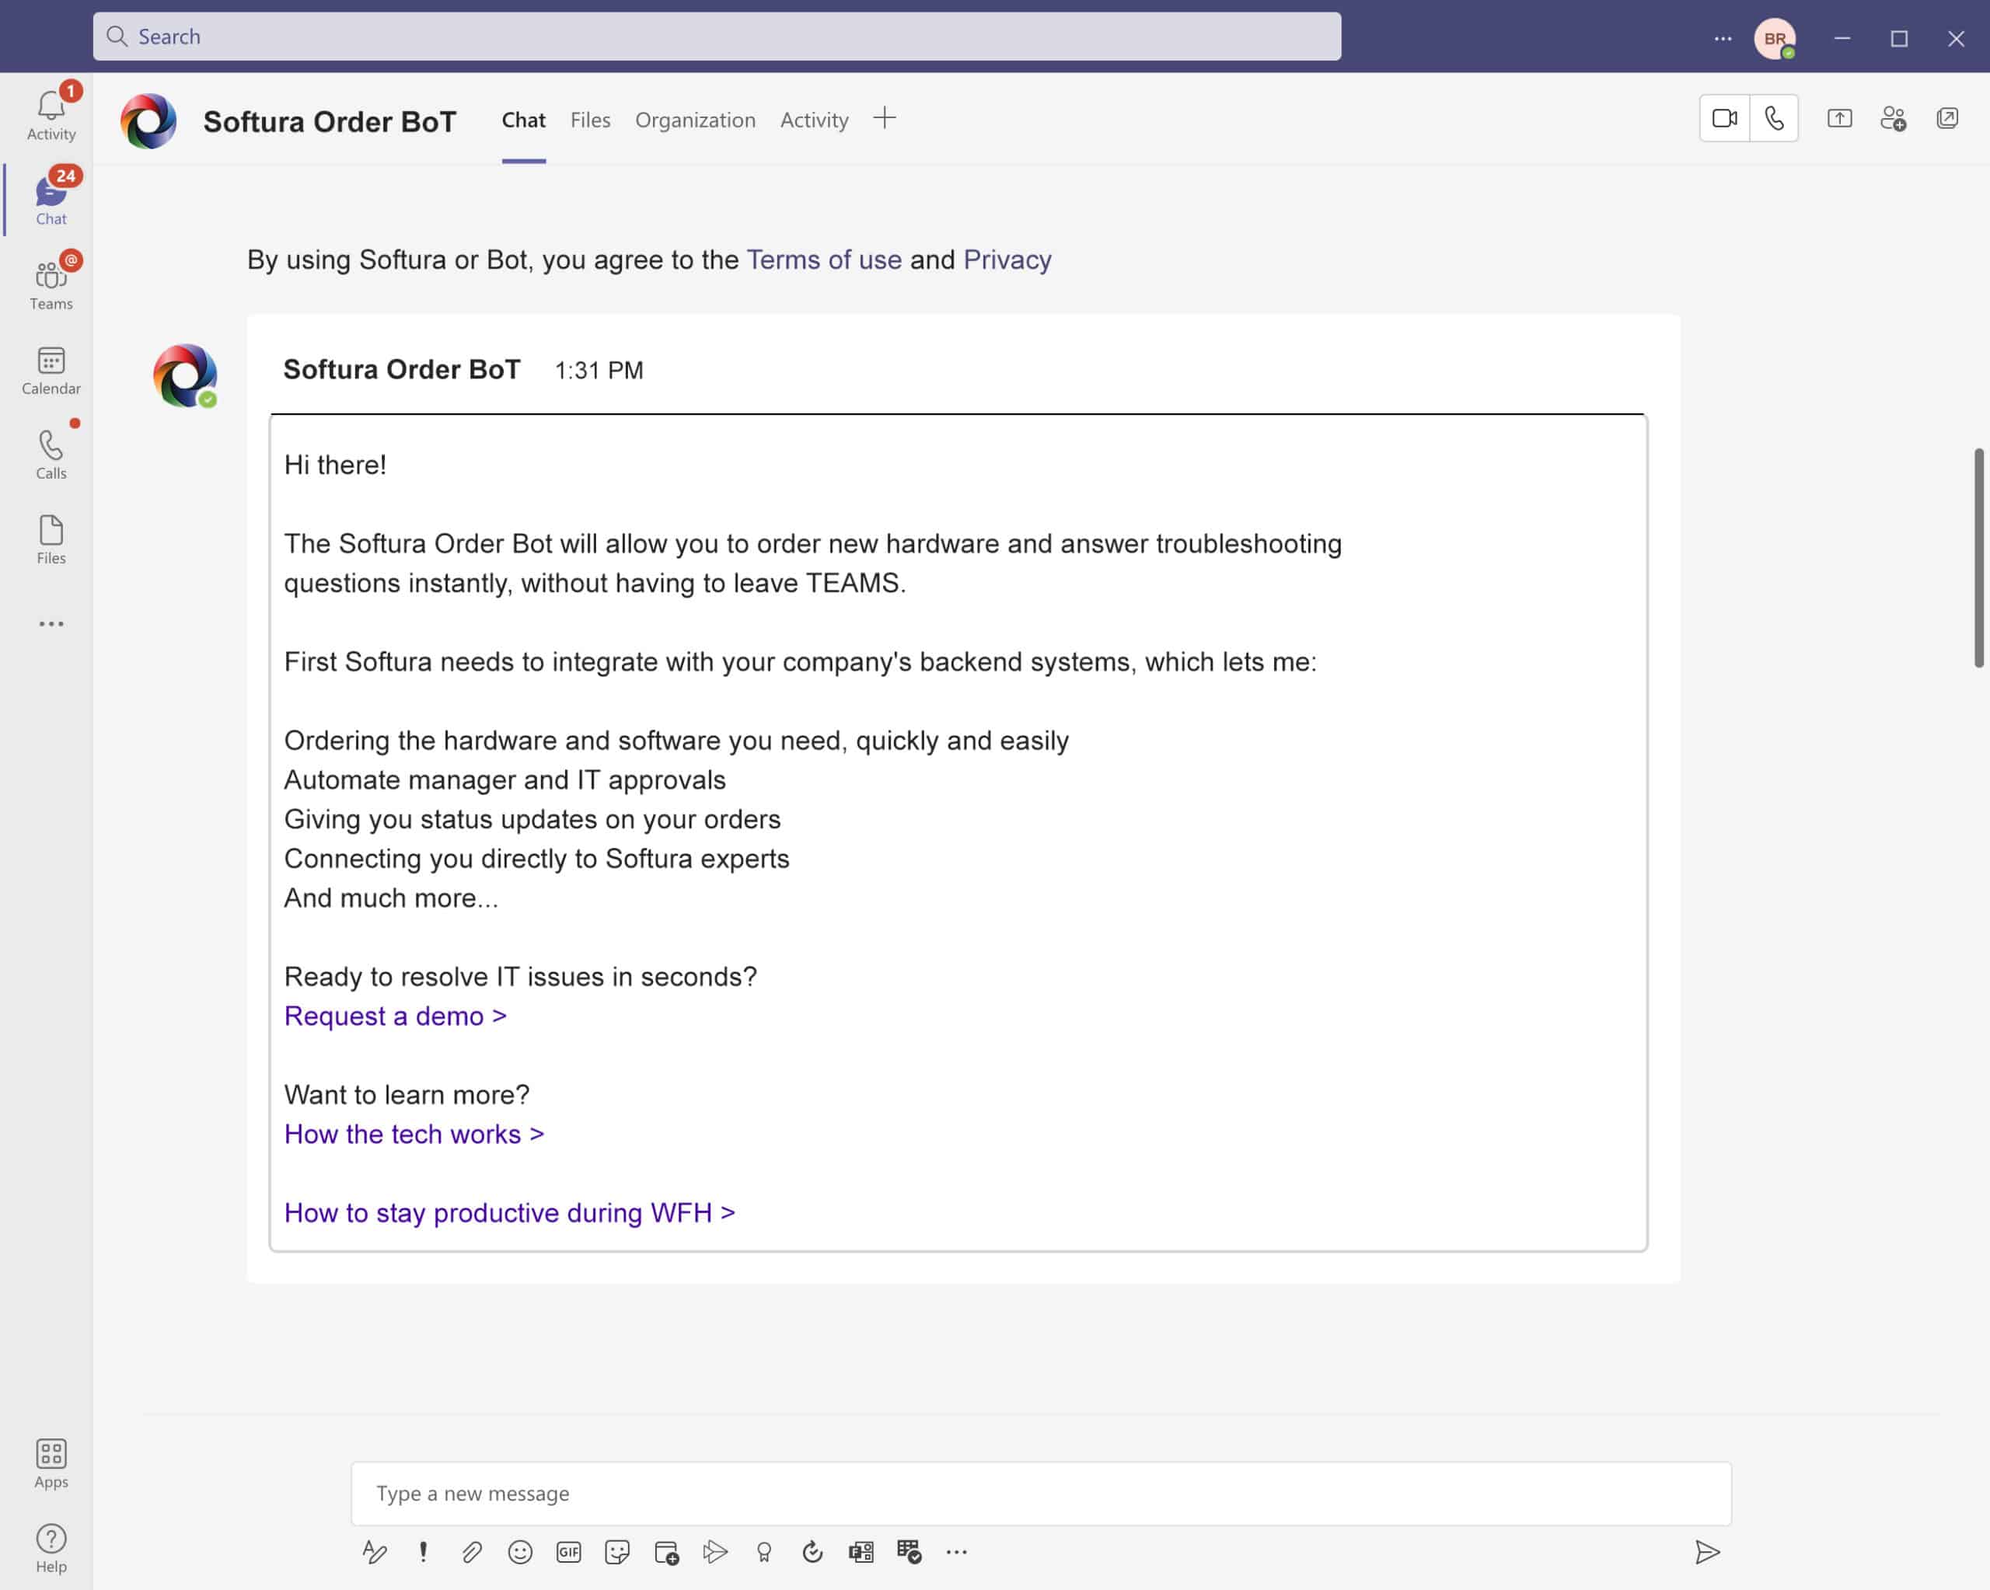Click the Softura Order BoT sender name
This screenshot has width=1990, height=1590.
click(x=402, y=369)
